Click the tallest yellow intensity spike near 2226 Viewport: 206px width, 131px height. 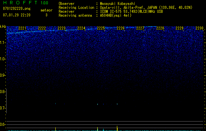click(x=117, y=128)
